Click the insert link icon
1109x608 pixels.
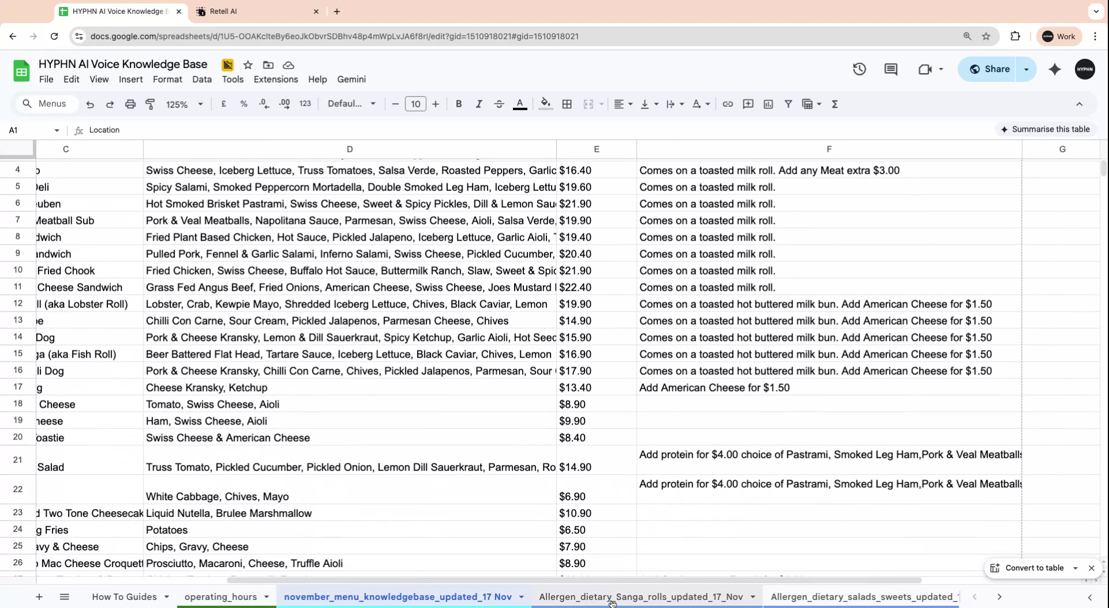point(727,104)
